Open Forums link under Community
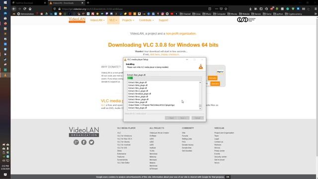This screenshot has height=179, width=318. [185, 136]
